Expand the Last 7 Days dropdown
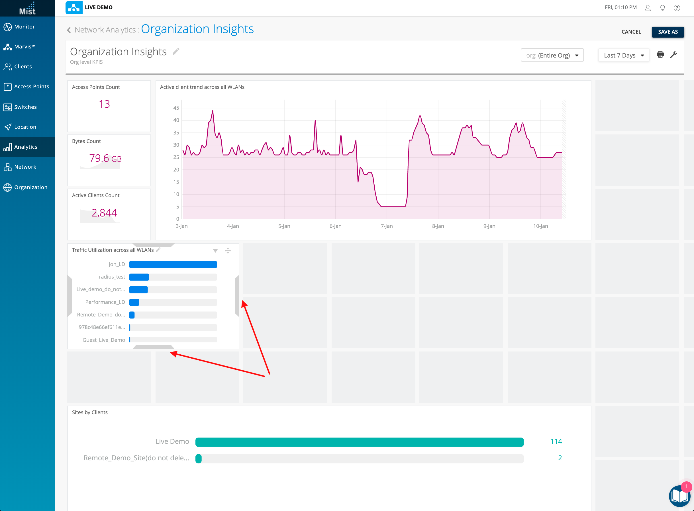This screenshot has height=511, width=694. [623, 55]
